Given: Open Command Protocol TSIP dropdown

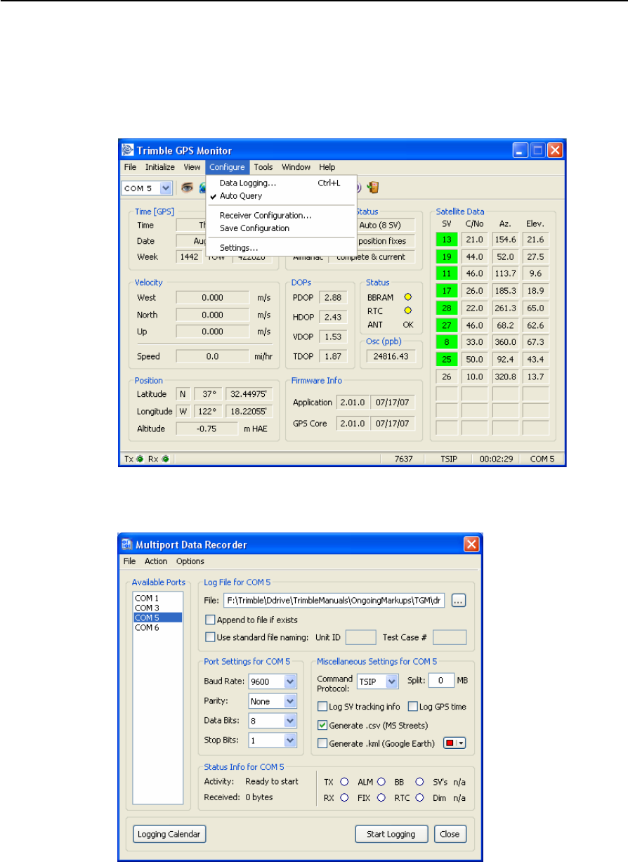Looking at the screenshot, I should tap(392, 681).
